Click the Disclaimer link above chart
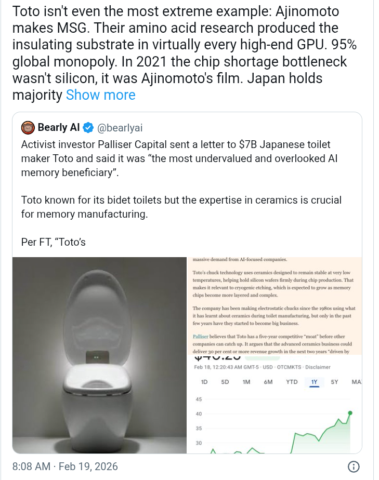Image resolution: width=379 pixels, height=480 pixels. [x=318, y=367]
